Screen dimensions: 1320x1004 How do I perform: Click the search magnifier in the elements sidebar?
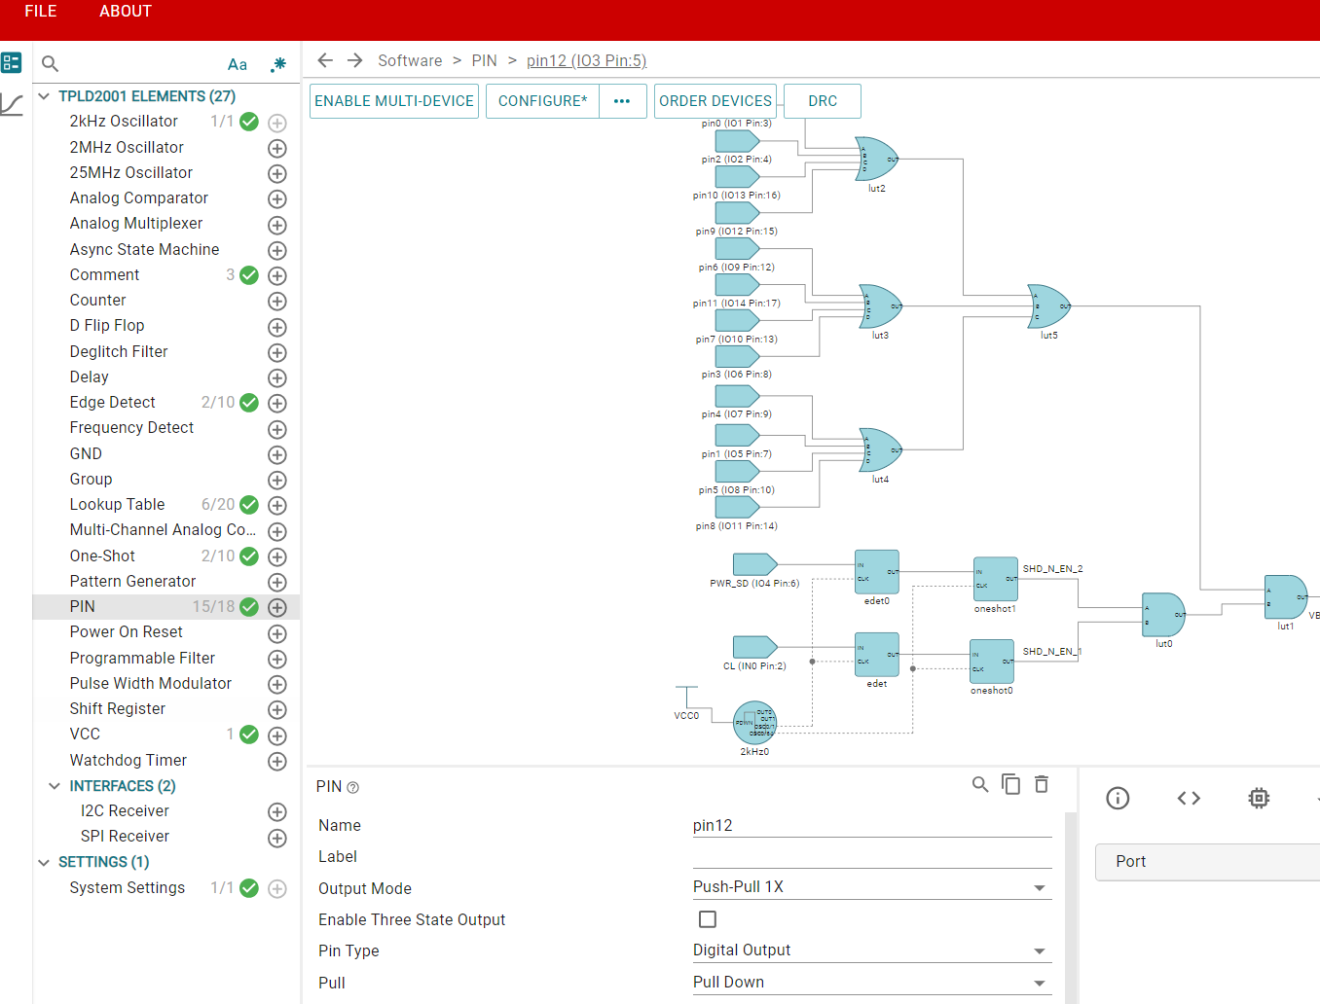(51, 64)
